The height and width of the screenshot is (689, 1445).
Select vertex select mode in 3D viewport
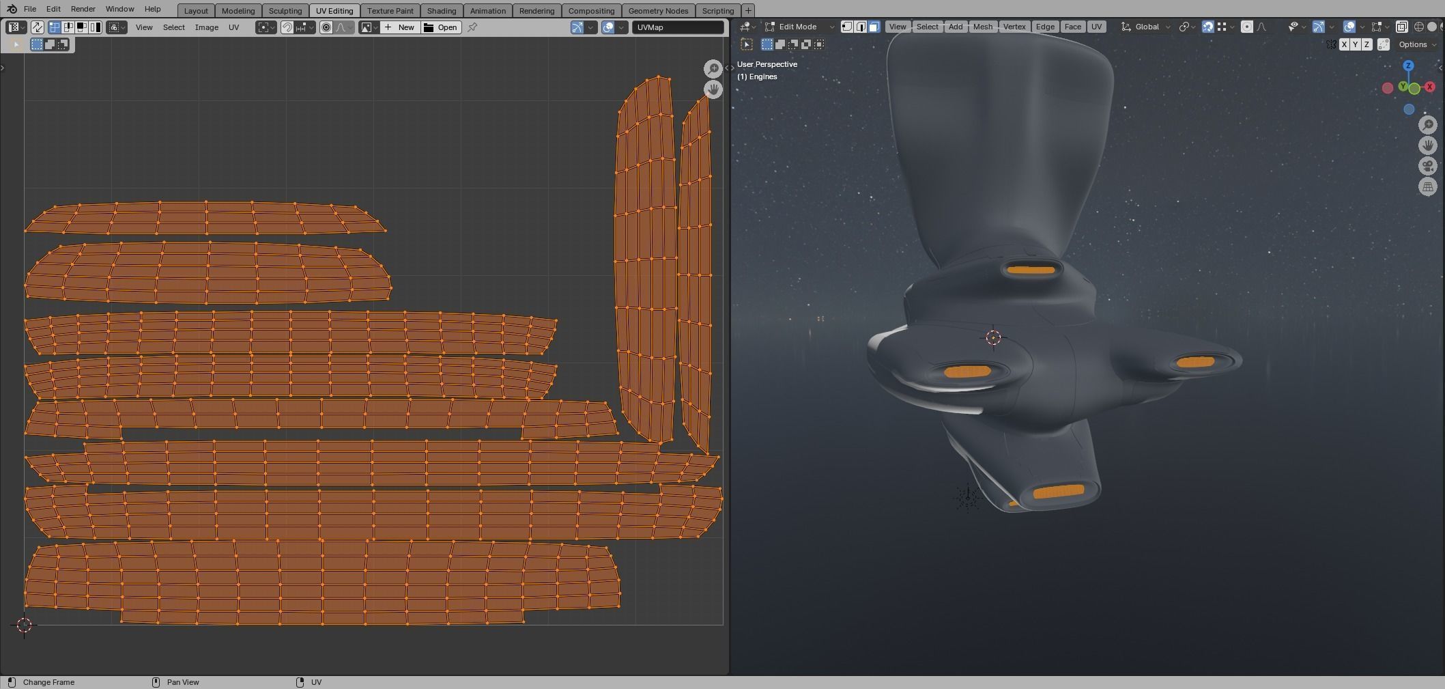point(847,27)
